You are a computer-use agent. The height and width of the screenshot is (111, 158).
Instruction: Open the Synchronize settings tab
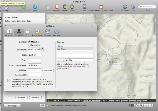pos(37,32)
